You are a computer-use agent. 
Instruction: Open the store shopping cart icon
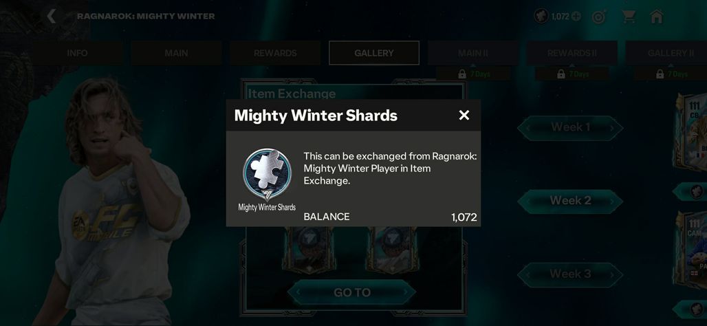coord(628,17)
